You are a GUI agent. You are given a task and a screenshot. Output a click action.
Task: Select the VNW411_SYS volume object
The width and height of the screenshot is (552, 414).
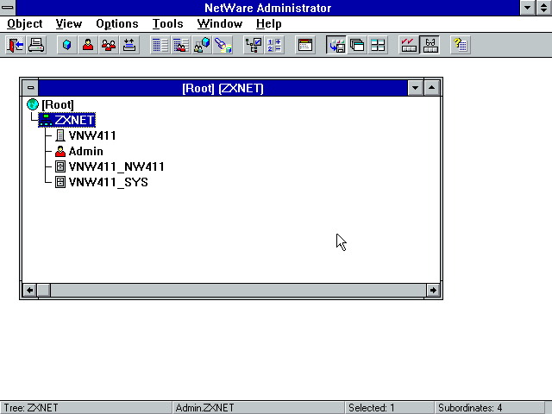click(108, 182)
